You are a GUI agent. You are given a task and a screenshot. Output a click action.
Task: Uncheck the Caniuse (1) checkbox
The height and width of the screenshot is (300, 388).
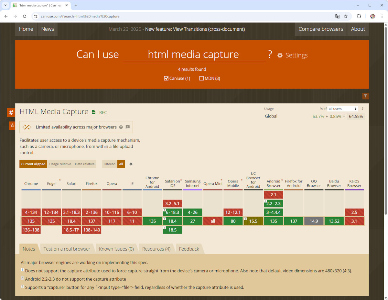(167, 78)
